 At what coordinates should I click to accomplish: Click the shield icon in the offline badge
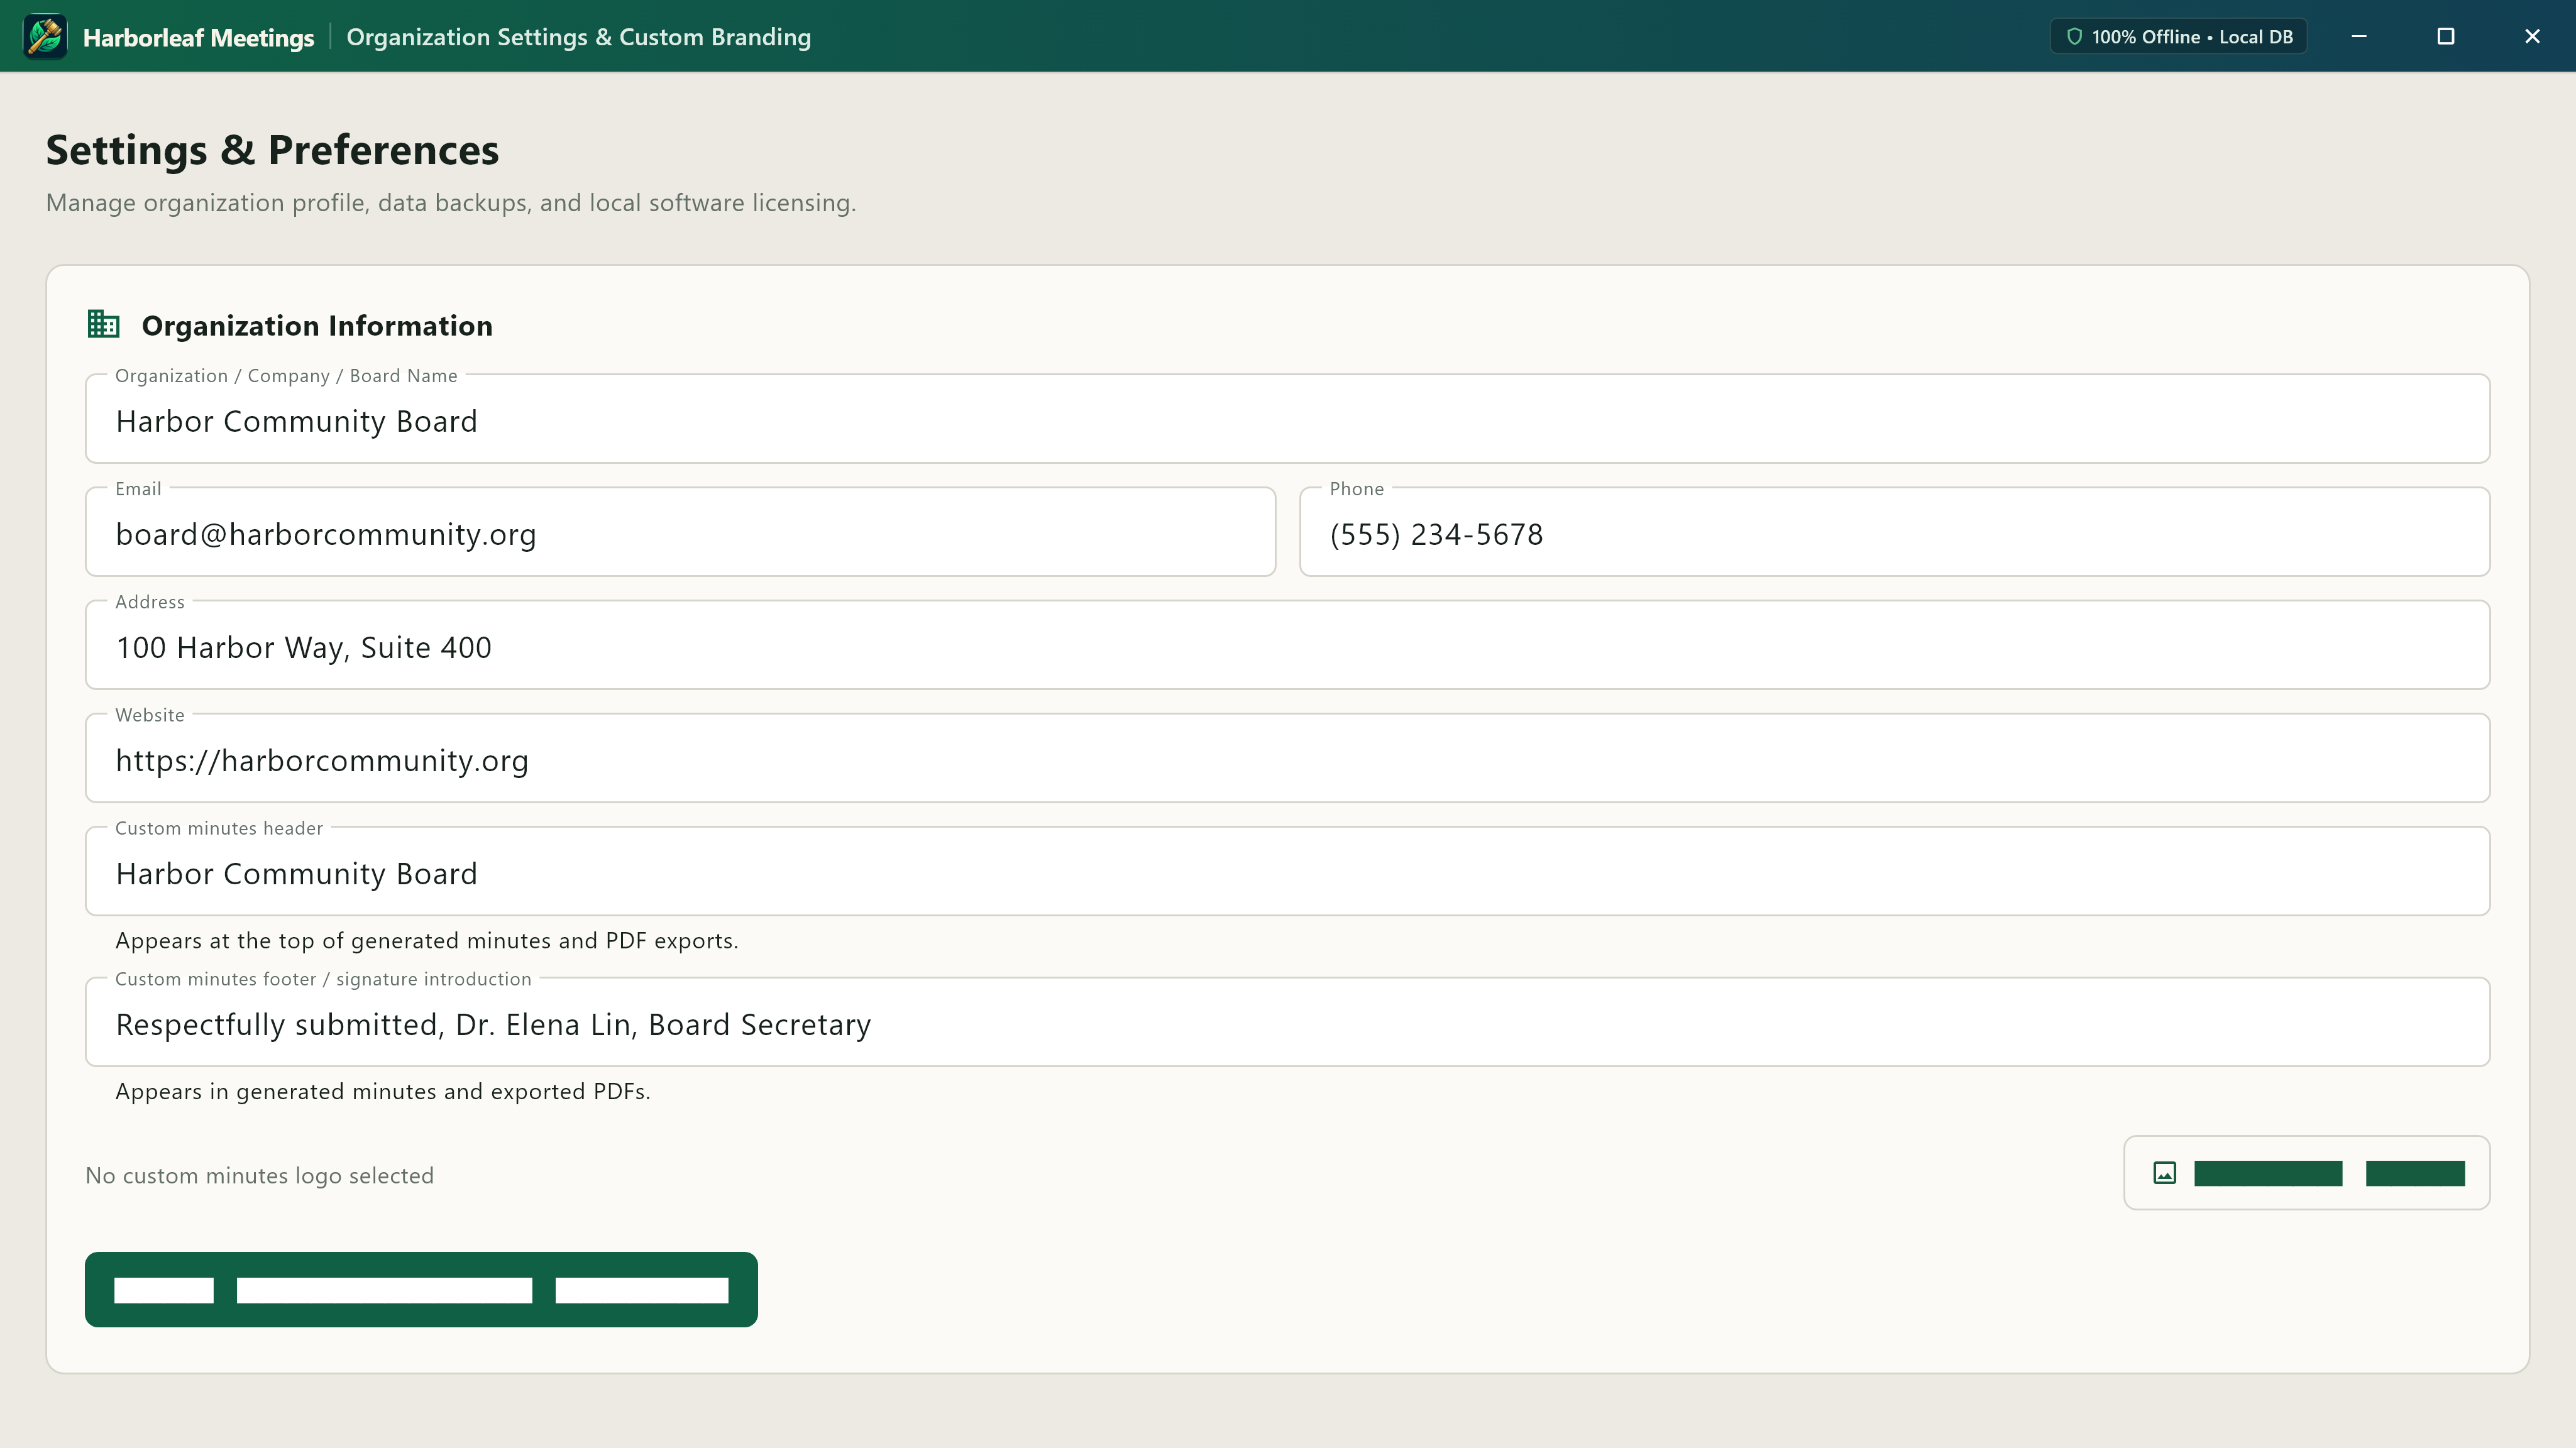pos(2074,37)
